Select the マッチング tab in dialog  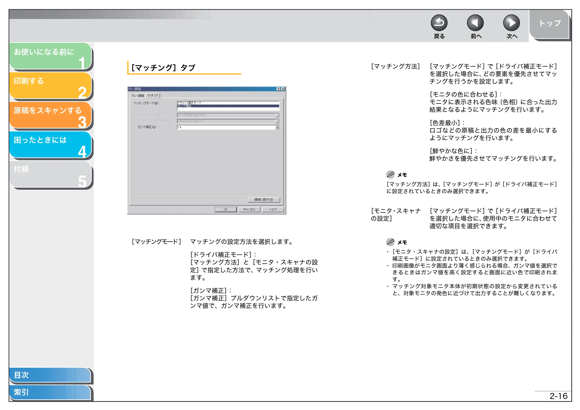[153, 95]
